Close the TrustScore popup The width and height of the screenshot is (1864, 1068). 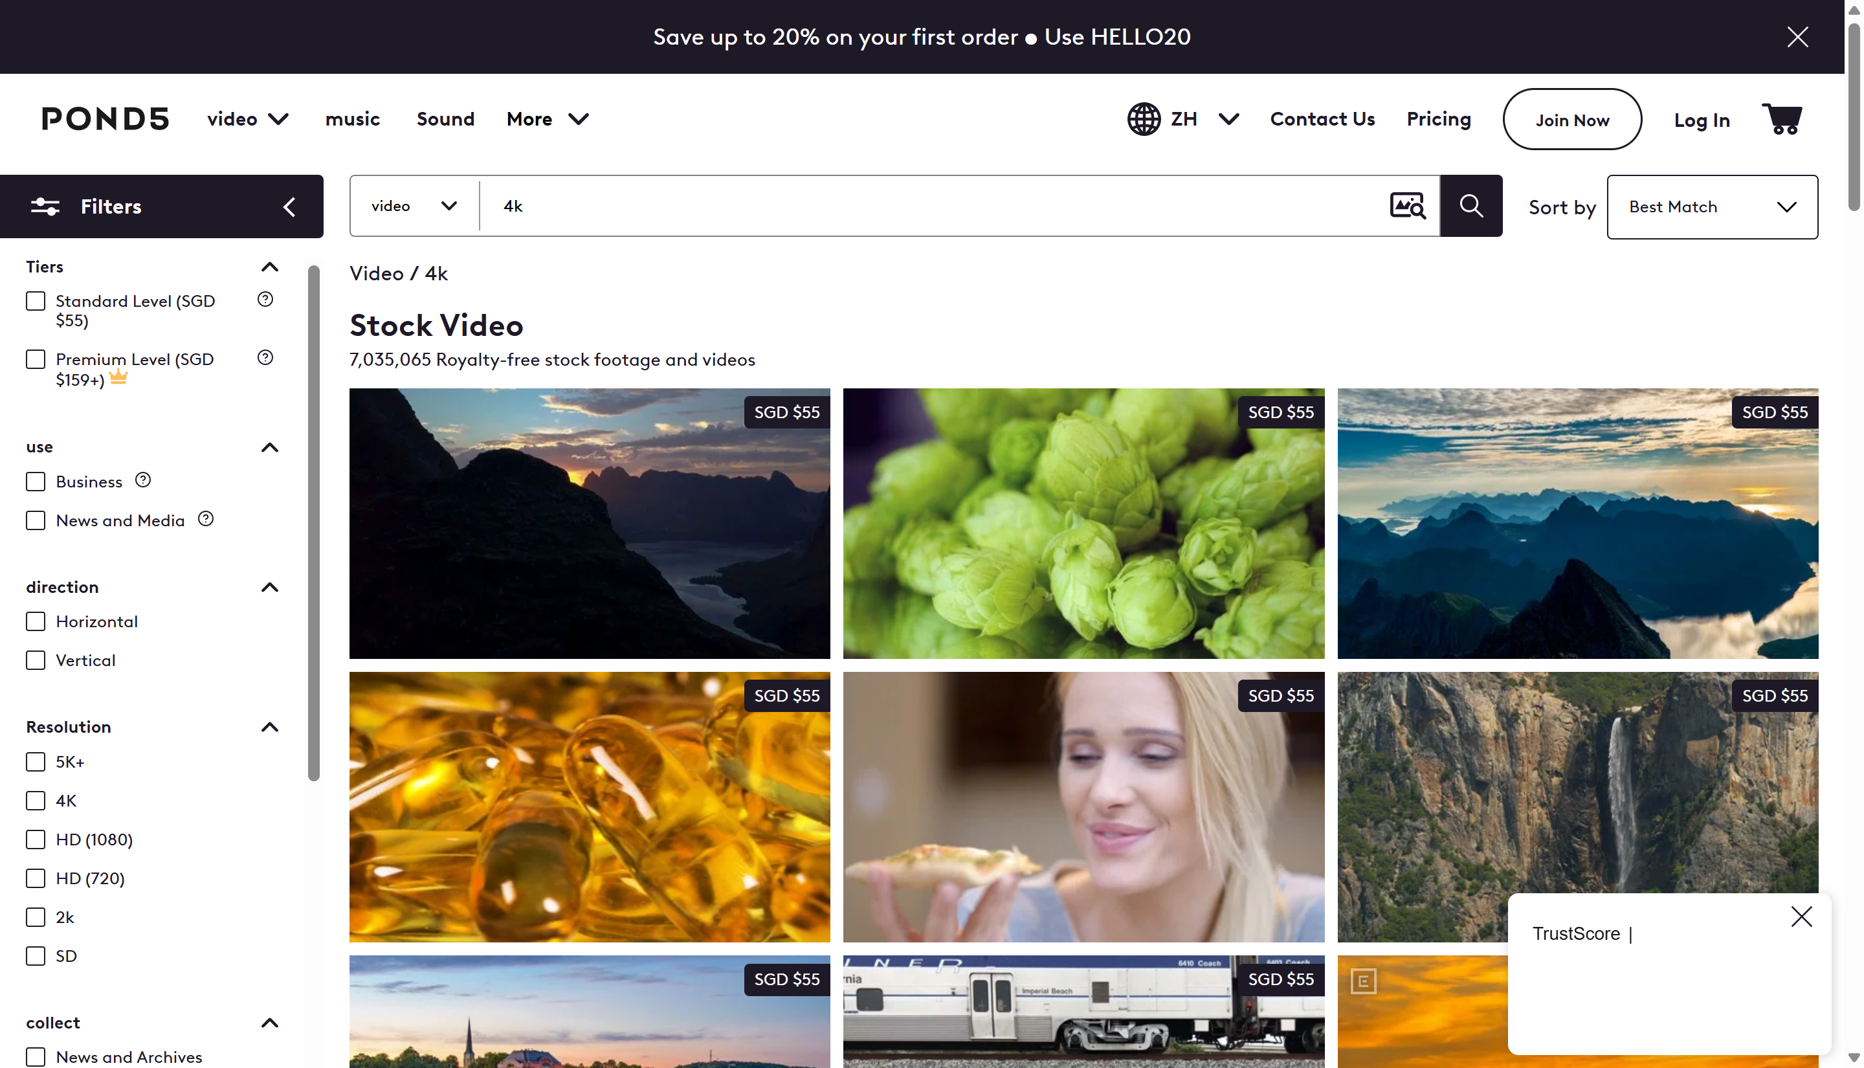coord(1801,917)
